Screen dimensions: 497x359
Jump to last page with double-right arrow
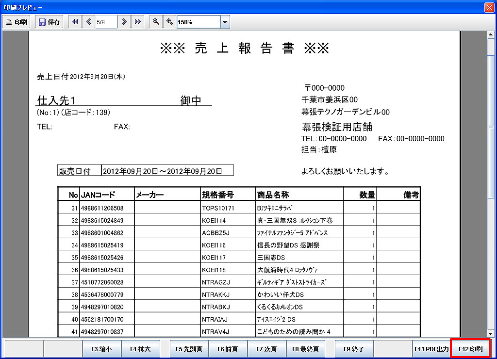pyautogui.click(x=138, y=22)
